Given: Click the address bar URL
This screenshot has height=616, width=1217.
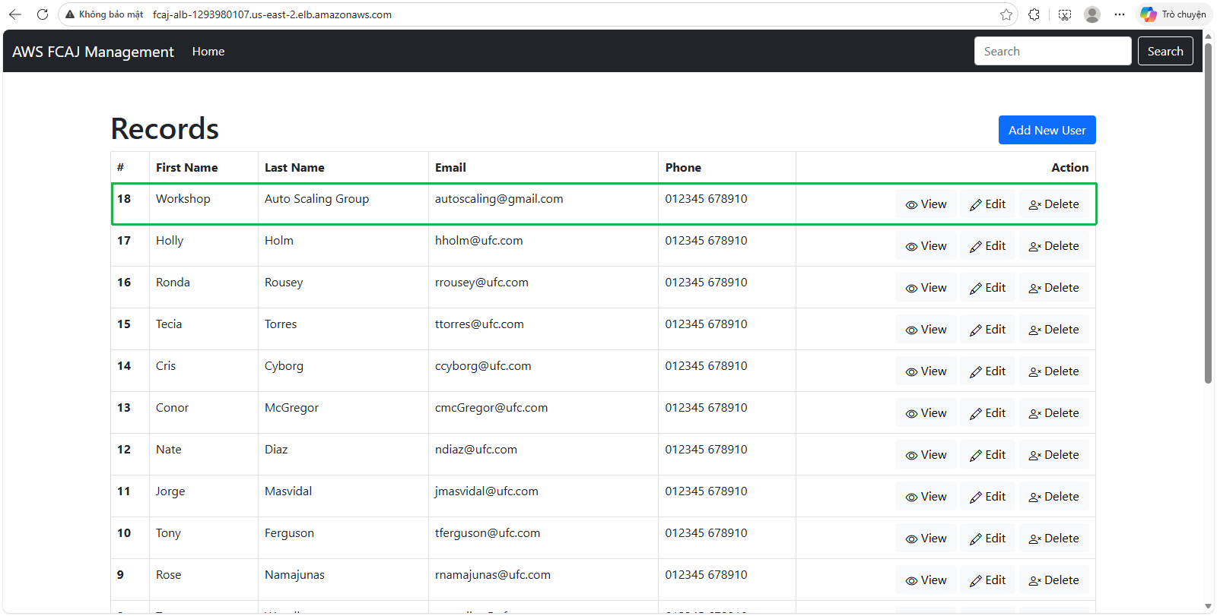Looking at the screenshot, I should coord(272,14).
